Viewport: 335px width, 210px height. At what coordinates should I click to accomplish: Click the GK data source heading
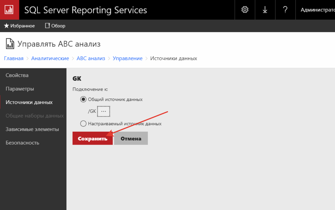[x=77, y=79]
